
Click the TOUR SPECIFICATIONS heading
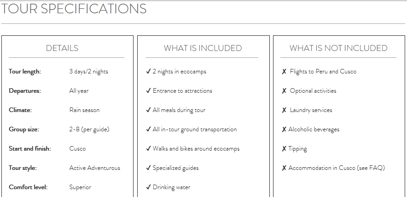pyautogui.click(x=74, y=9)
